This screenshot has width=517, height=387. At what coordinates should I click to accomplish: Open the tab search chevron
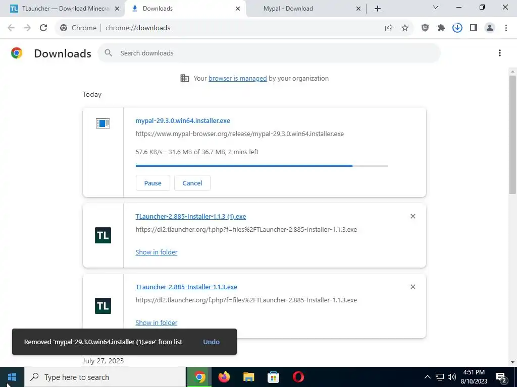pyautogui.click(x=436, y=7)
